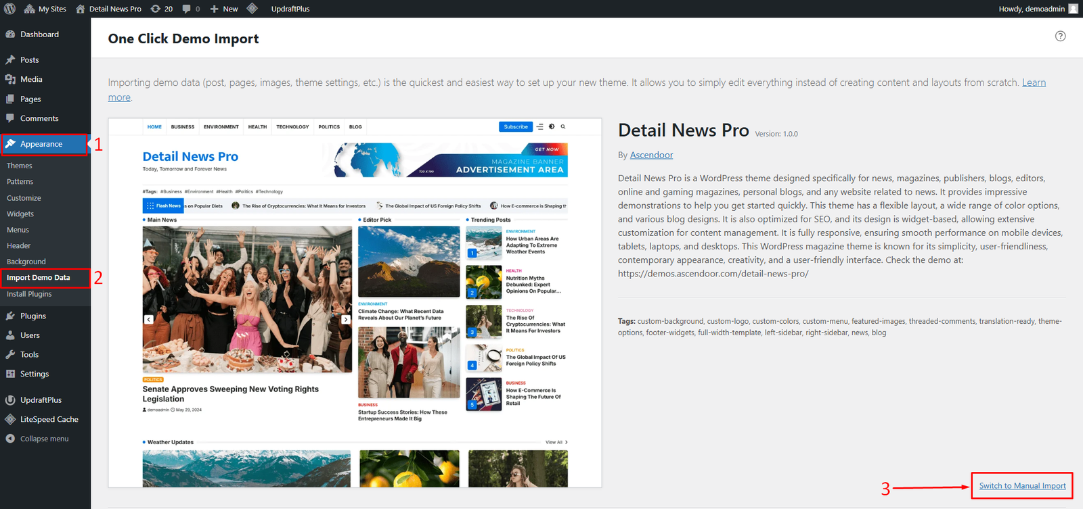Click the Pages icon in sidebar
Image resolution: width=1083 pixels, height=509 pixels.
pos(10,99)
